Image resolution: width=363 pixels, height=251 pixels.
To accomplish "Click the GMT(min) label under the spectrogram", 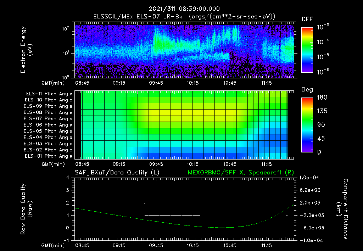I will [x=53, y=83].
